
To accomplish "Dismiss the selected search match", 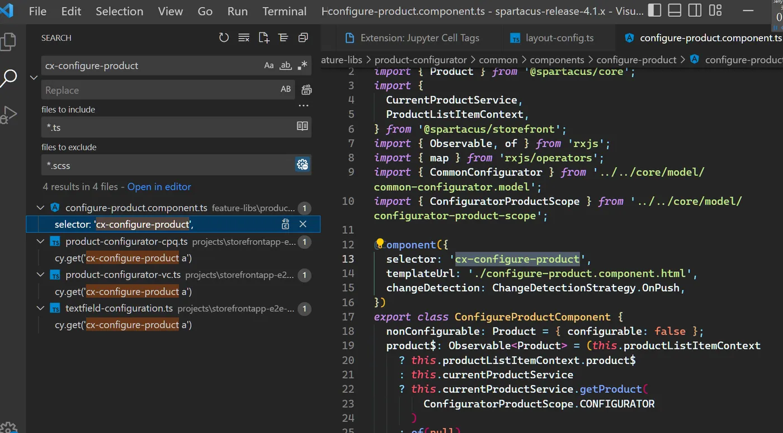I will coord(303,224).
